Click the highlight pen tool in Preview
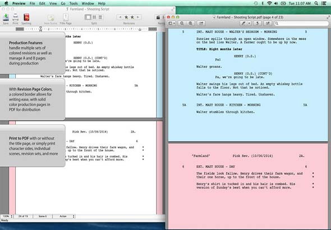Viewport: 331px width, 230px height. coord(243,24)
